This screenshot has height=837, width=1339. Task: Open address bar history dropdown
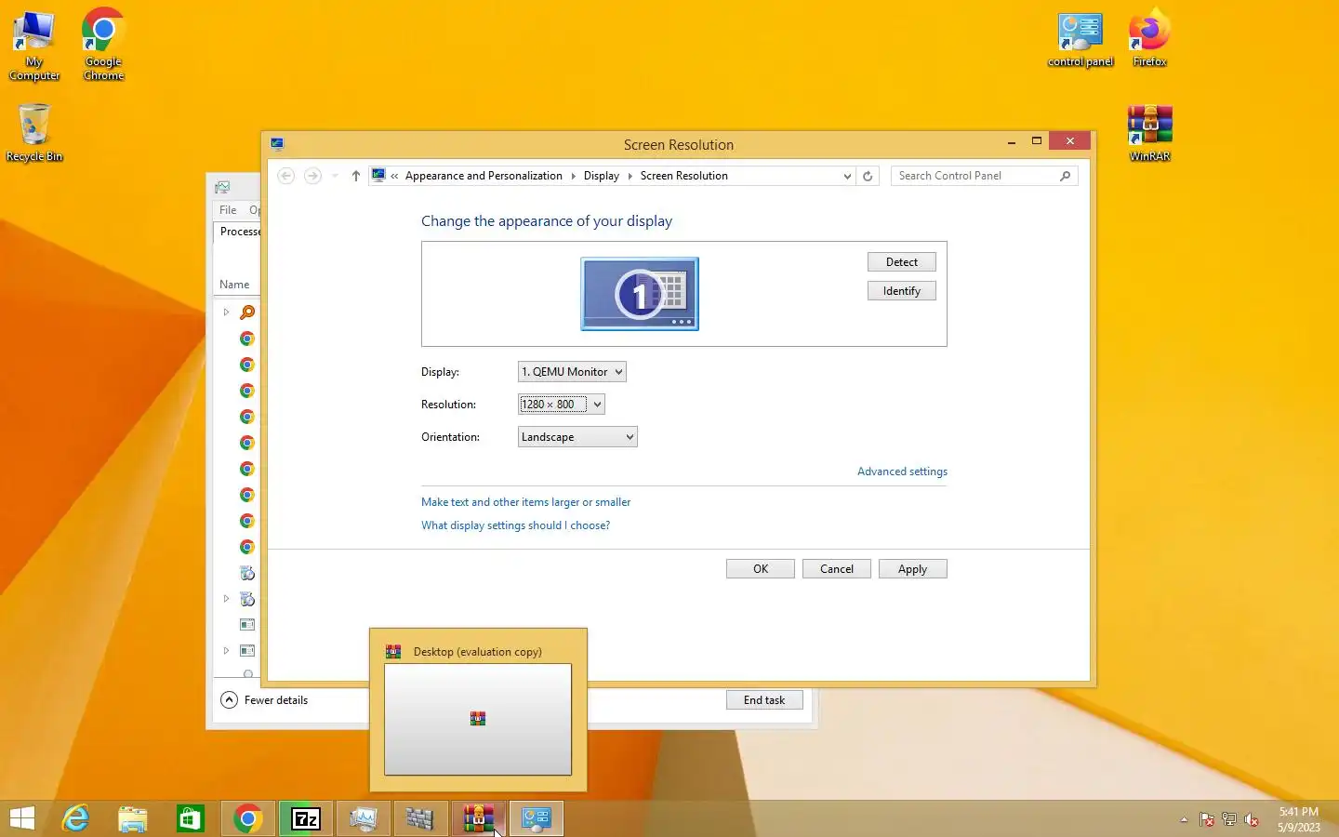(x=846, y=176)
